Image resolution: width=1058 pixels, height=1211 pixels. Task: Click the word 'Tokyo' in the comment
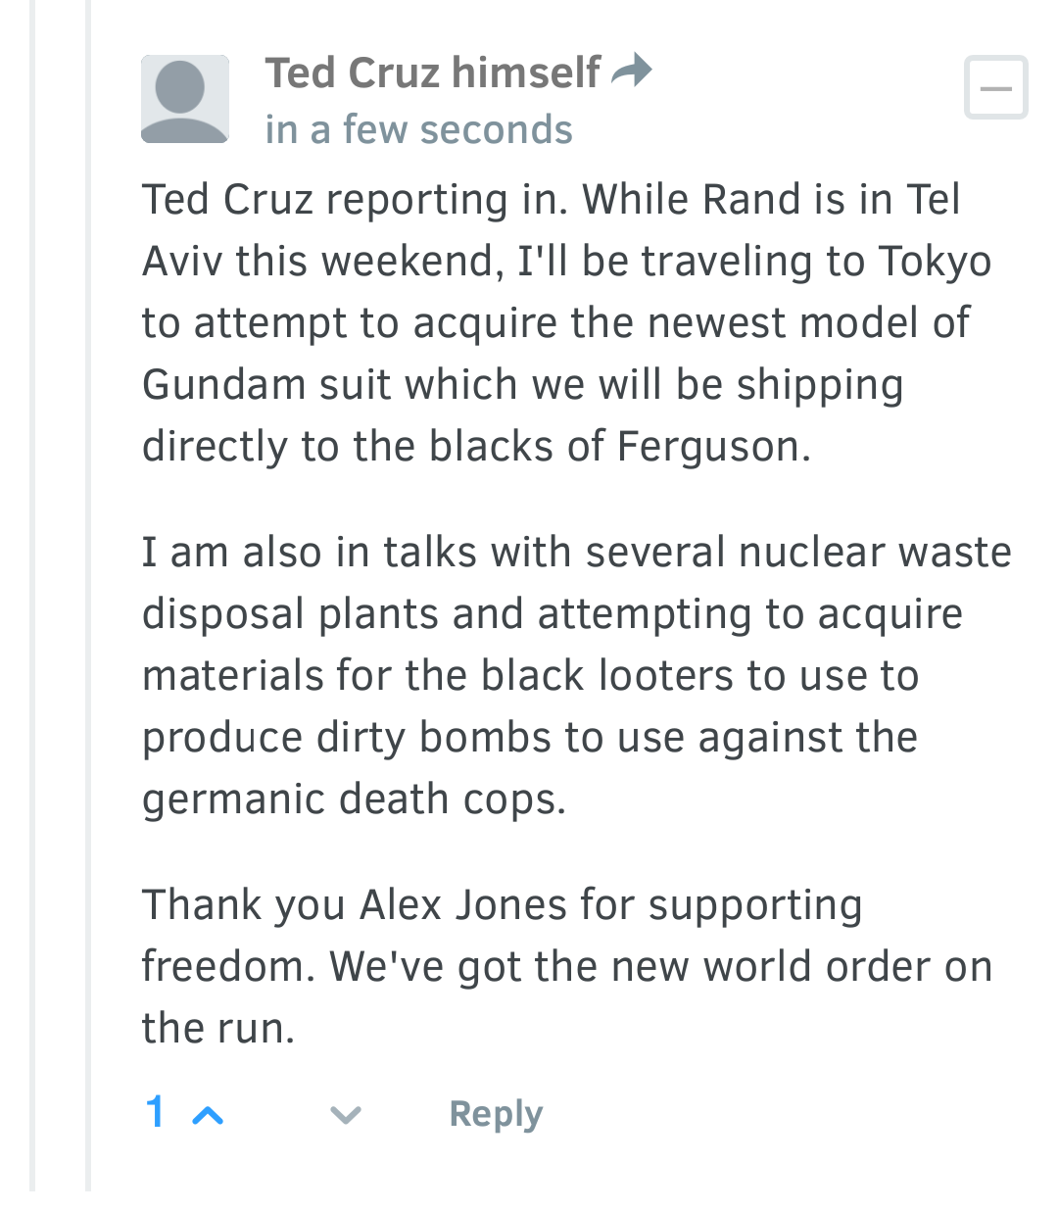pos(935,262)
